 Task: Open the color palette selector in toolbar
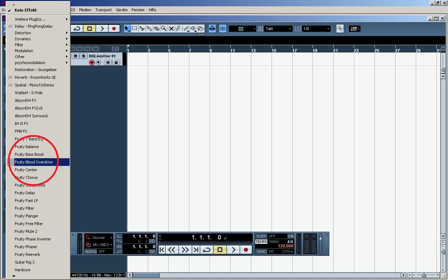coord(355,29)
